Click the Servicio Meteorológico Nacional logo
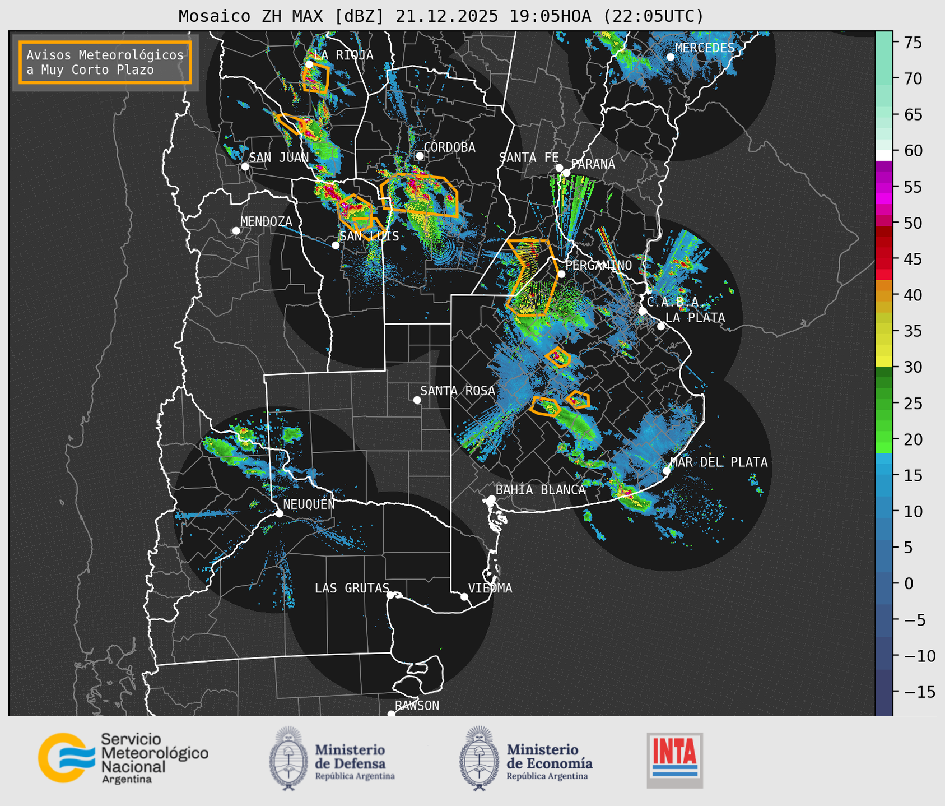945x806 pixels. pyautogui.click(x=123, y=758)
